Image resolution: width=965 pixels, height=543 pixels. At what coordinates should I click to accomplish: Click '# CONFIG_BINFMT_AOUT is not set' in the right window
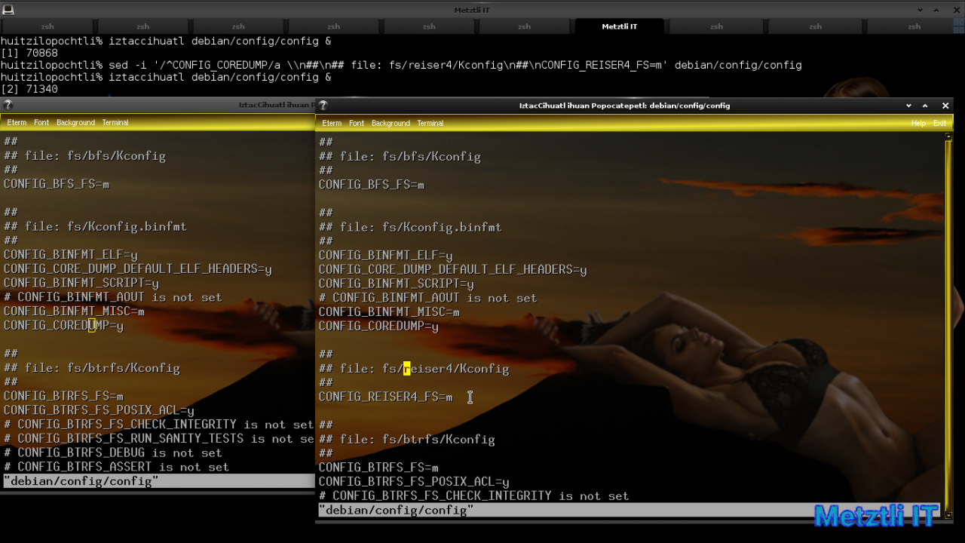(427, 298)
